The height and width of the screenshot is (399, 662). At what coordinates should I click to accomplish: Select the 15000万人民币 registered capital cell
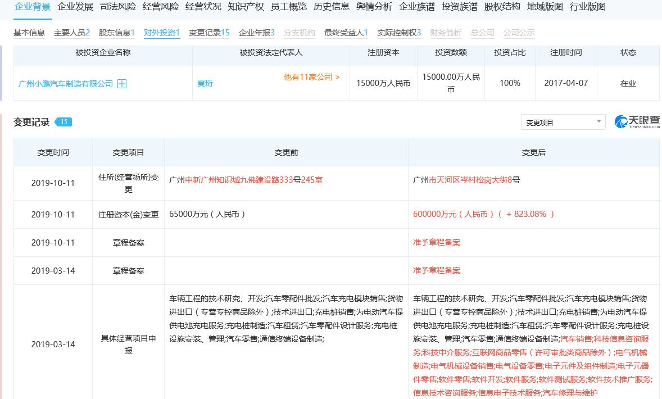pos(383,83)
